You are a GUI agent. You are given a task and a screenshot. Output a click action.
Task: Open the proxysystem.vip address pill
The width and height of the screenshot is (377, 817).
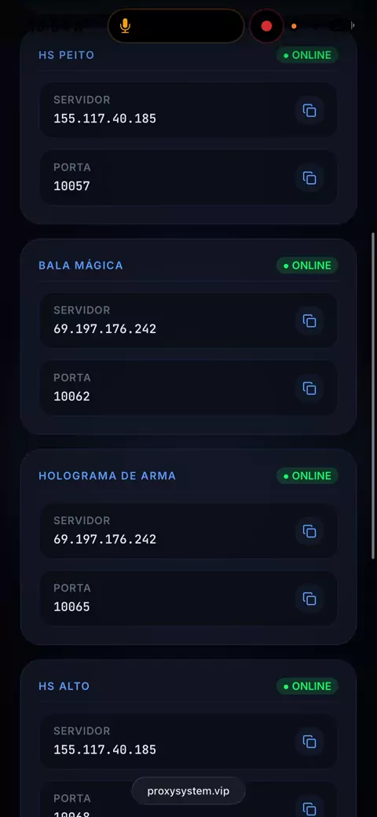(x=188, y=791)
